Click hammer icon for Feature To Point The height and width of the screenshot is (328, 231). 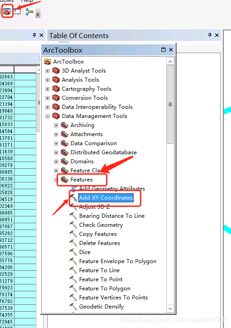pyautogui.click(x=73, y=279)
